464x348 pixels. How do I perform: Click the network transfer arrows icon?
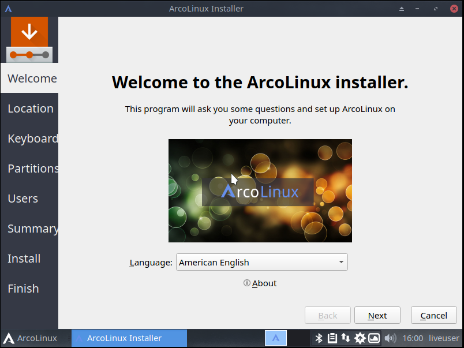coord(346,338)
